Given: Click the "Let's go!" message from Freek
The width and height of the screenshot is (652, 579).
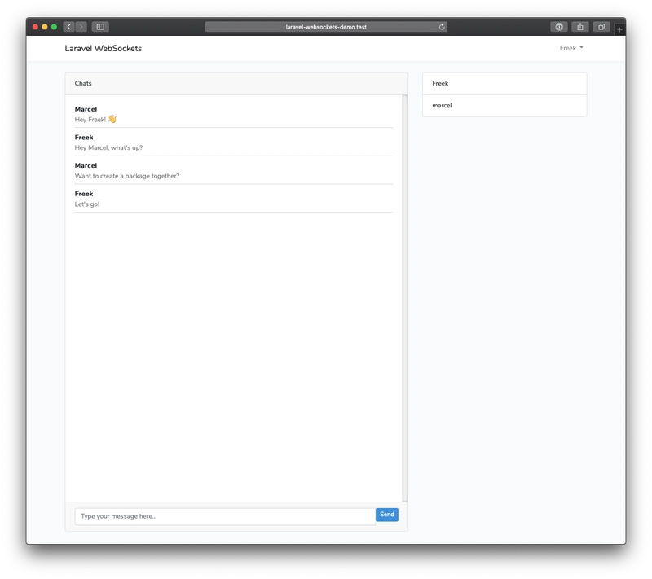Looking at the screenshot, I should click(86, 204).
